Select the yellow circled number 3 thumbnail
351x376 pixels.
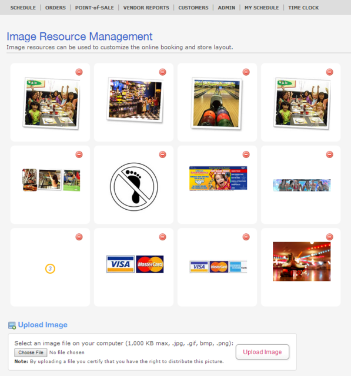click(x=50, y=268)
